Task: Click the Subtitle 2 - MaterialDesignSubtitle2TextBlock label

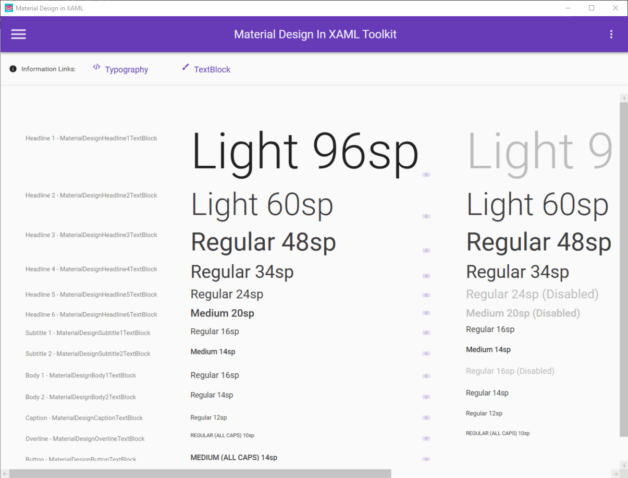Action: [88, 353]
